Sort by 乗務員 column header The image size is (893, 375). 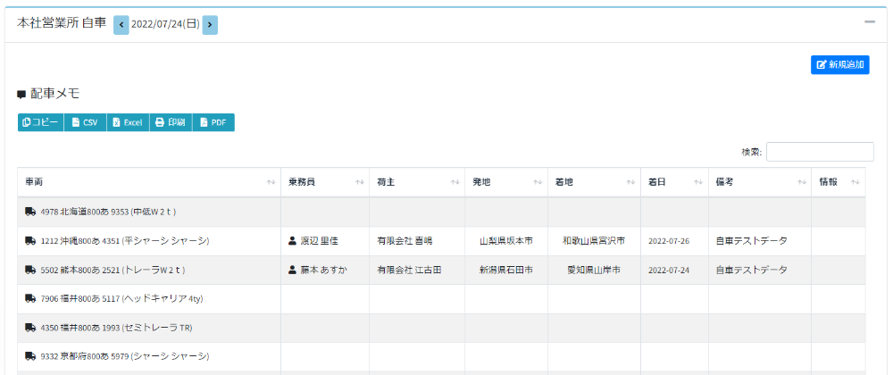pyautogui.click(x=325, y=182)
